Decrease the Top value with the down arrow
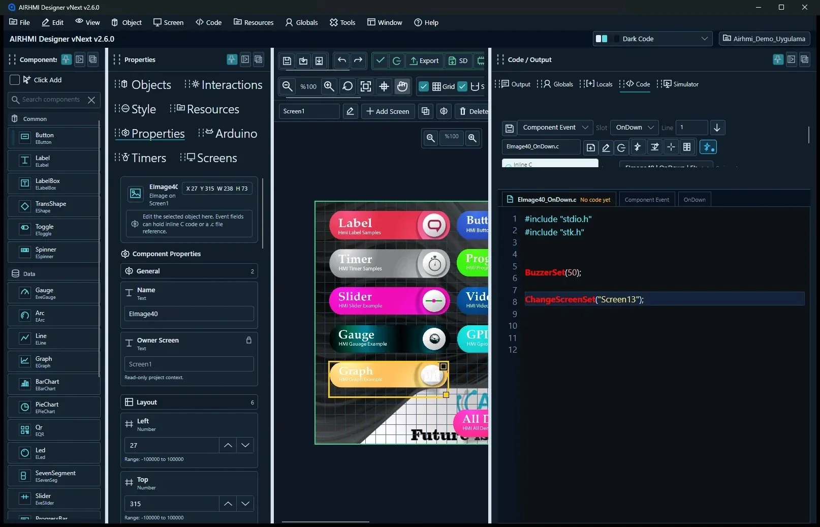The width and height of the screenshot is (820, 527). (x=245, y=504)
